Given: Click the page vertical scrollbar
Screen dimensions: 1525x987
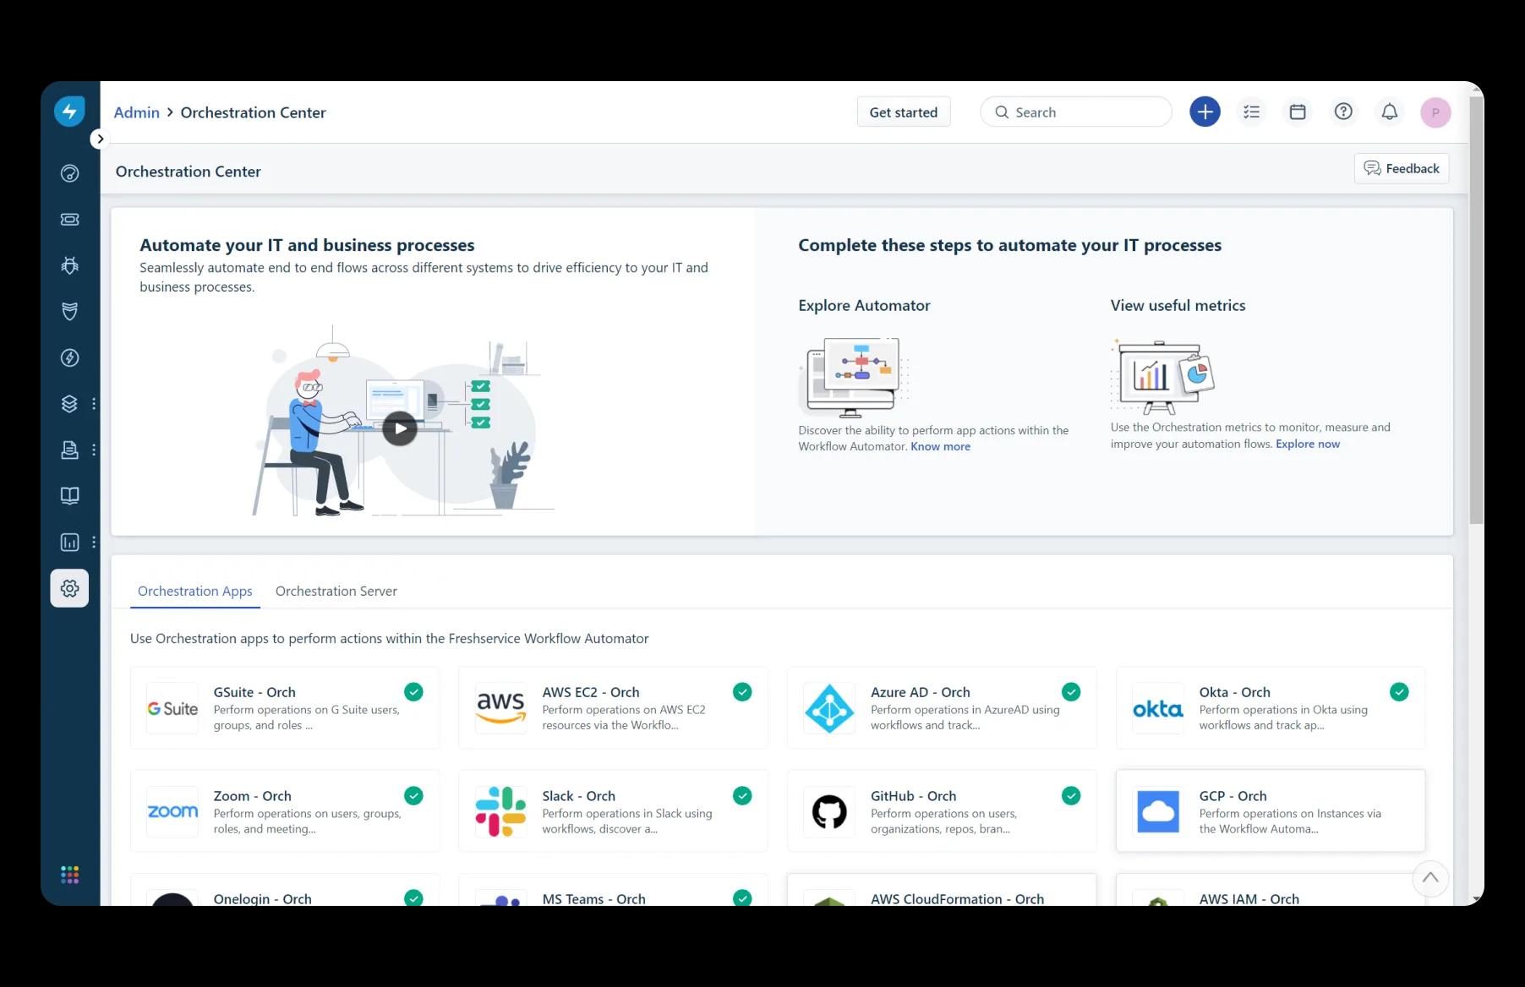Looking at the screenshot, I should click(x=1476, y=310).
